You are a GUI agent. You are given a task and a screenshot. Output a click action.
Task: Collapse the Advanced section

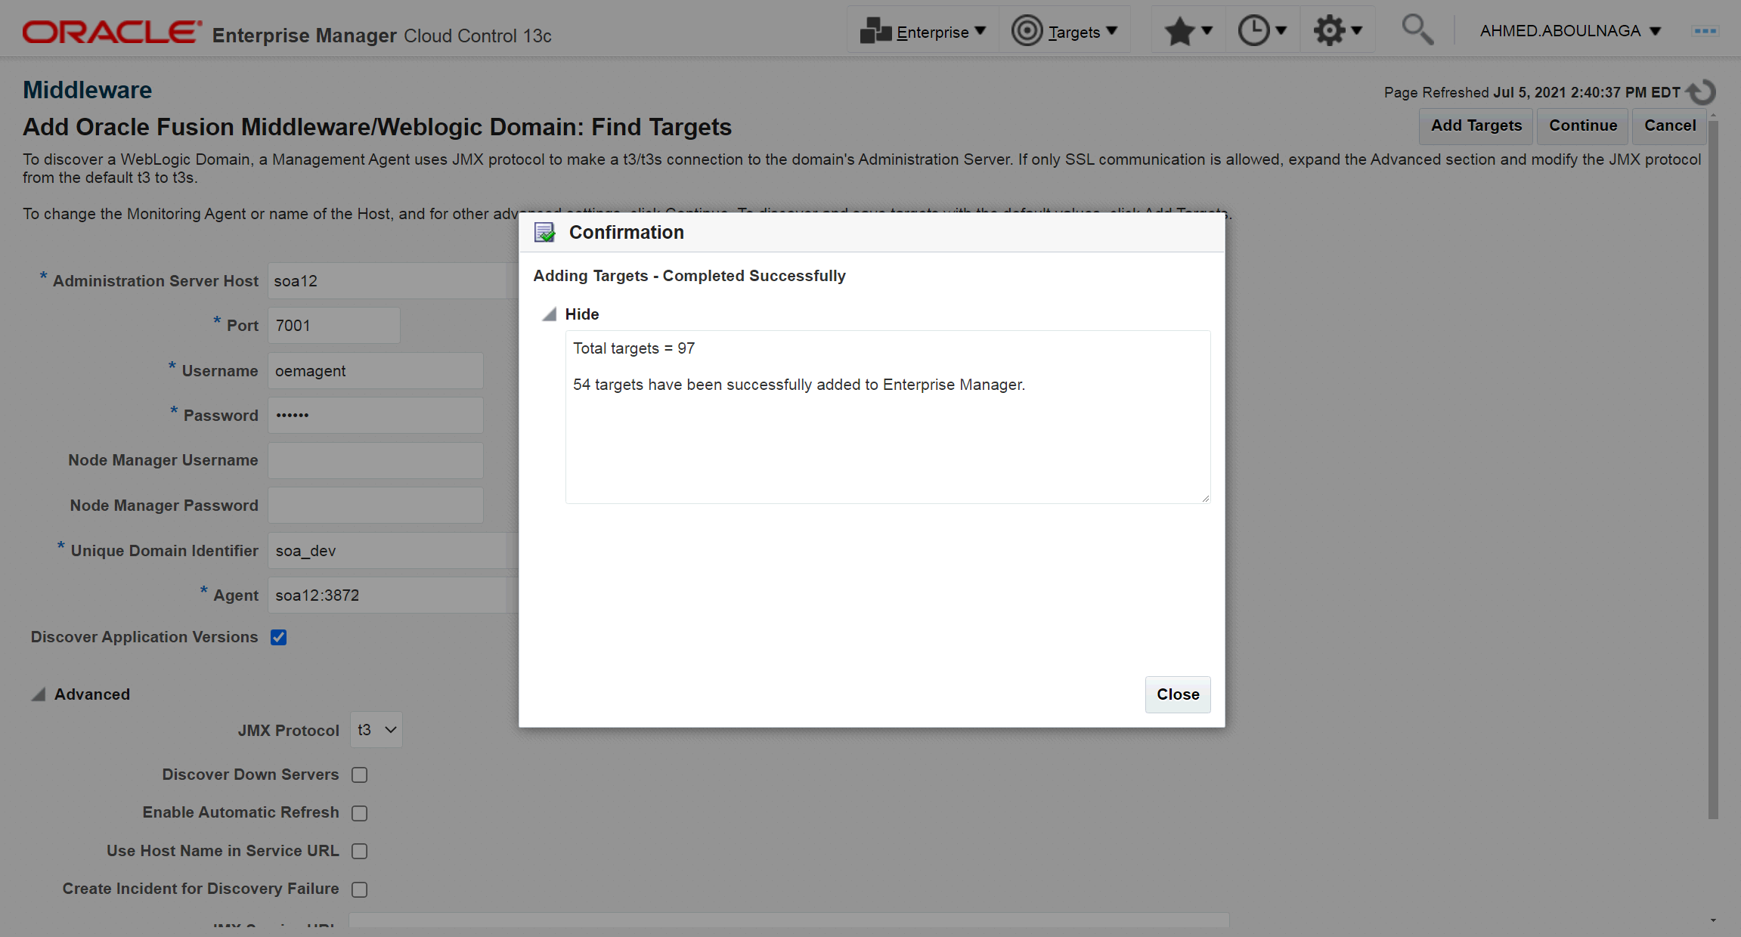pyautogui.click(x=39, y=694)
